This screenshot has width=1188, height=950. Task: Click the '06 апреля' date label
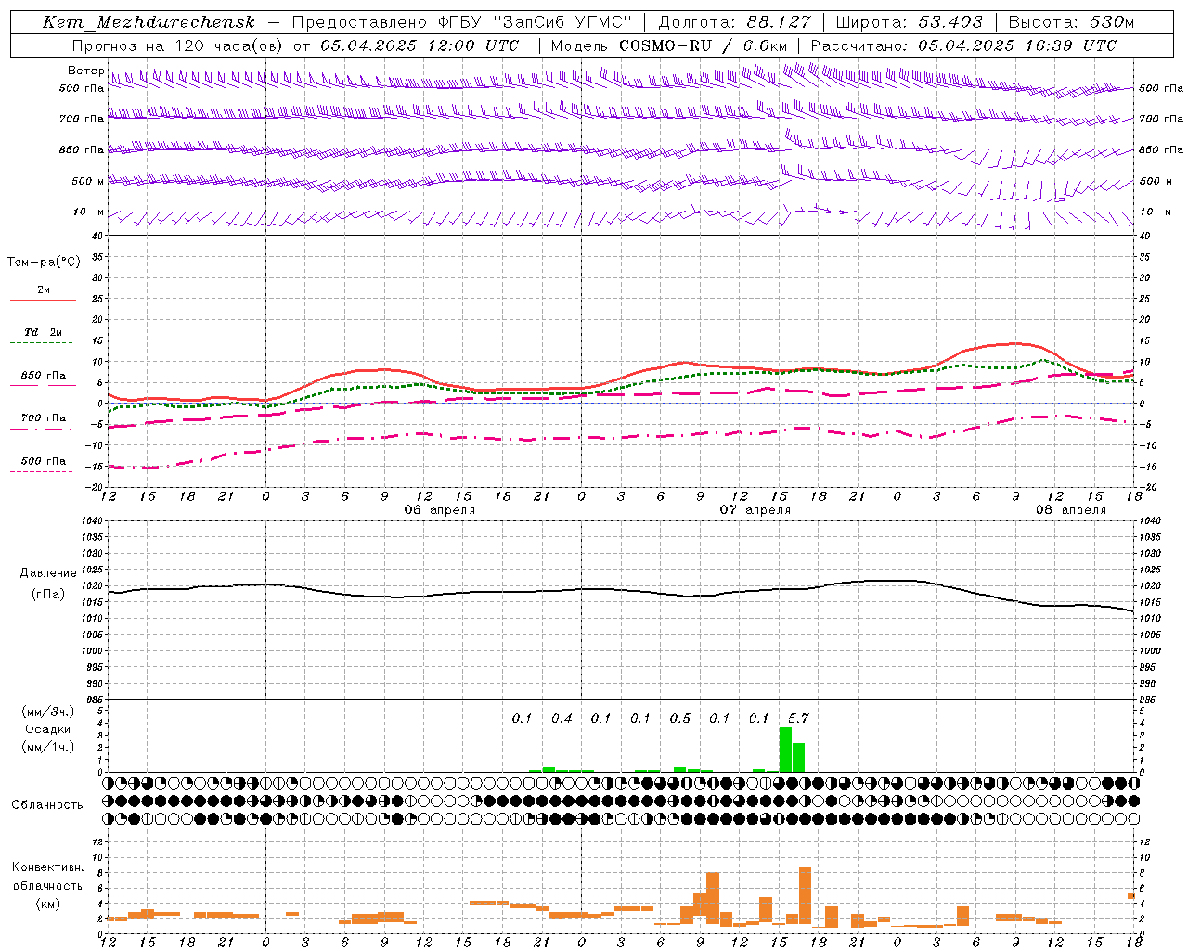pos(440,510)
